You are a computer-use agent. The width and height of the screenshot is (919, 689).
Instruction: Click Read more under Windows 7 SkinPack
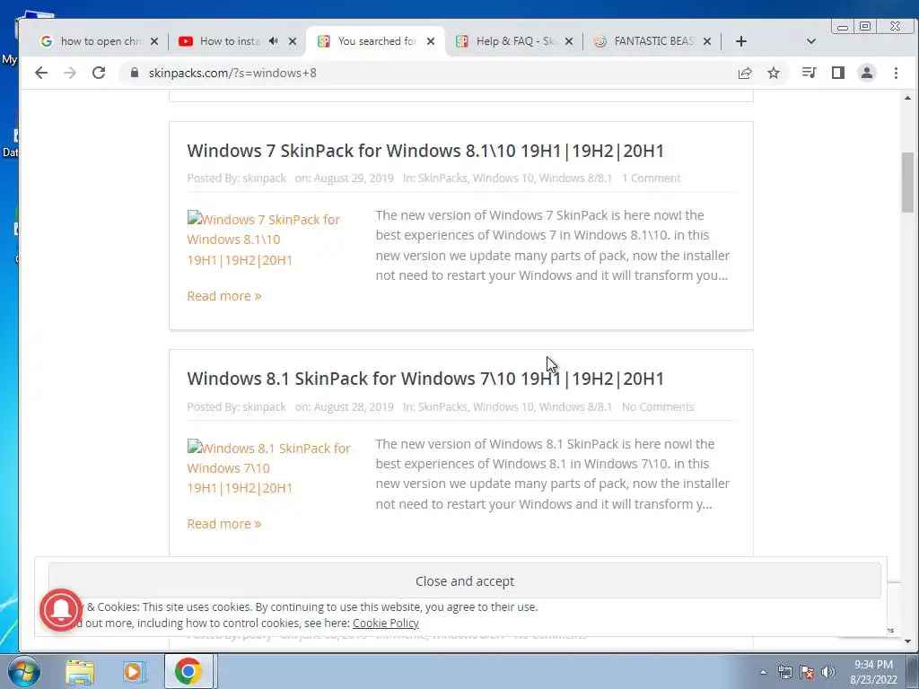[x=223, y=296]
